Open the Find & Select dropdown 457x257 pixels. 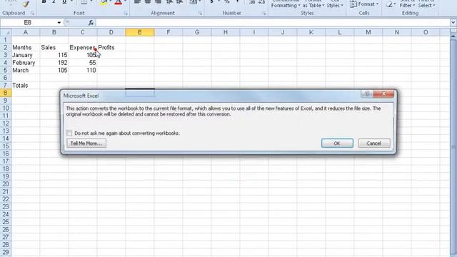(426, 4)
